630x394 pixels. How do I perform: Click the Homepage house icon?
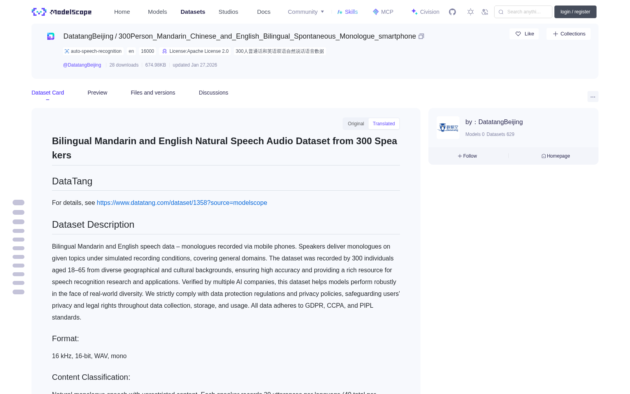tap(544, 156)
